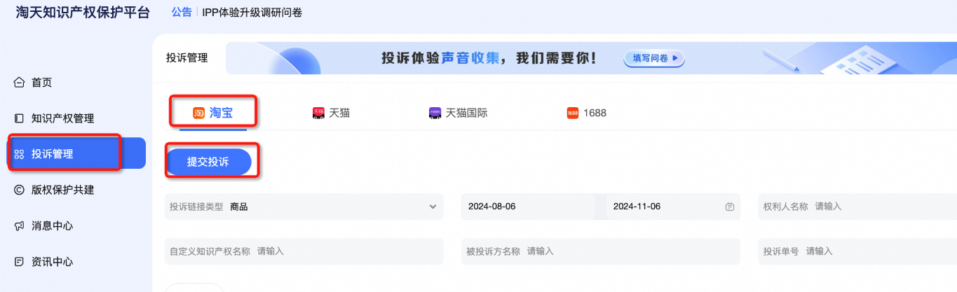Screen dimensions: 957x292
Task: Click the orange 1688 logo icon
Action: 573,113
